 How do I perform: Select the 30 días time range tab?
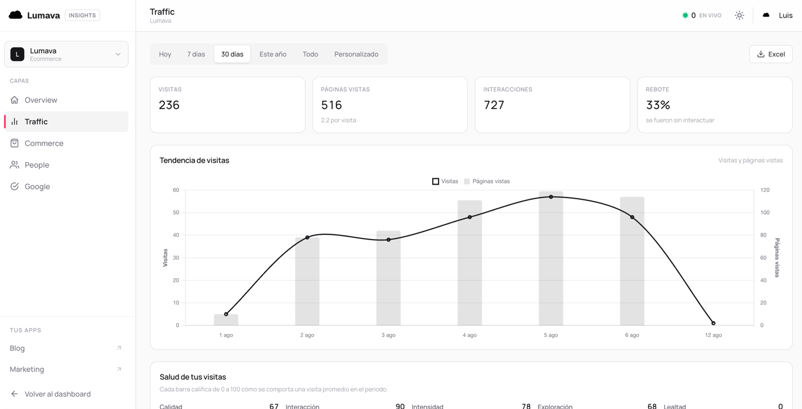(x=232, y=54)
